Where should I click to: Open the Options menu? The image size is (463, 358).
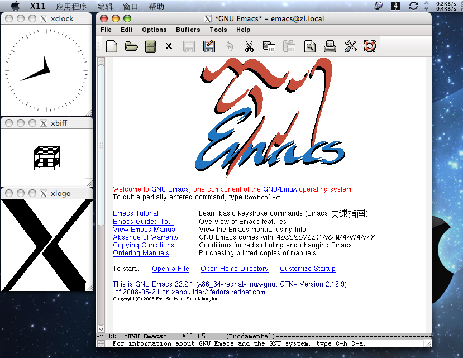click(x=155, y=30)
